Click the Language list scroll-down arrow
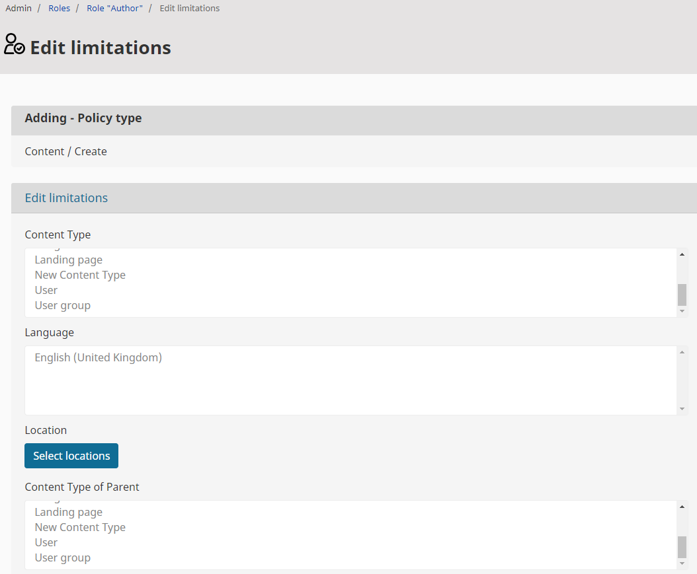The image size is (697, 574). pyautogui.click(x=682, y=409)
